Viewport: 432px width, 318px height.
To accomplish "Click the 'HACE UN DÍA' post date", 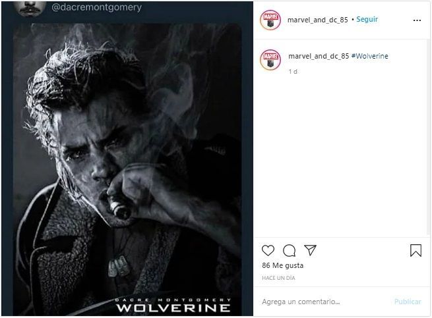I will click(x=278, y=278).
